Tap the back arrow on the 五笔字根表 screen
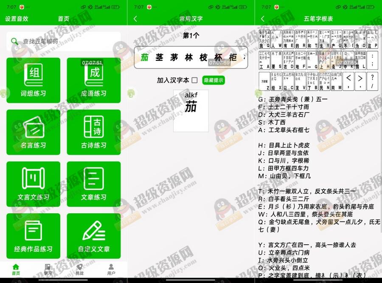The height and width of the screenshot is (283, 382). click(262, 19)
